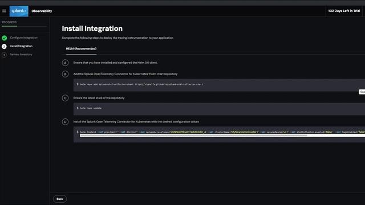Click the step D circle marker
365x205 pixels.
tap(65, 122)
